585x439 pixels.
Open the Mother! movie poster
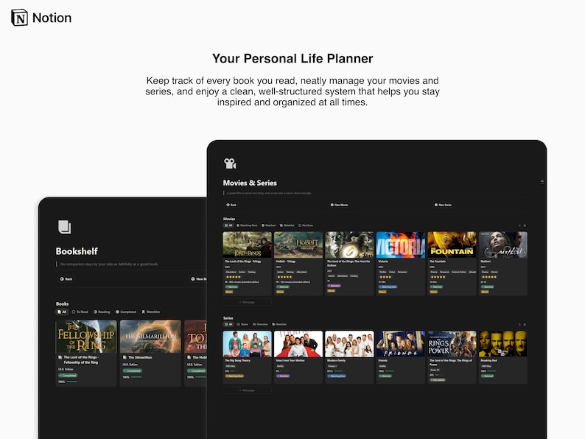[503, 245]
